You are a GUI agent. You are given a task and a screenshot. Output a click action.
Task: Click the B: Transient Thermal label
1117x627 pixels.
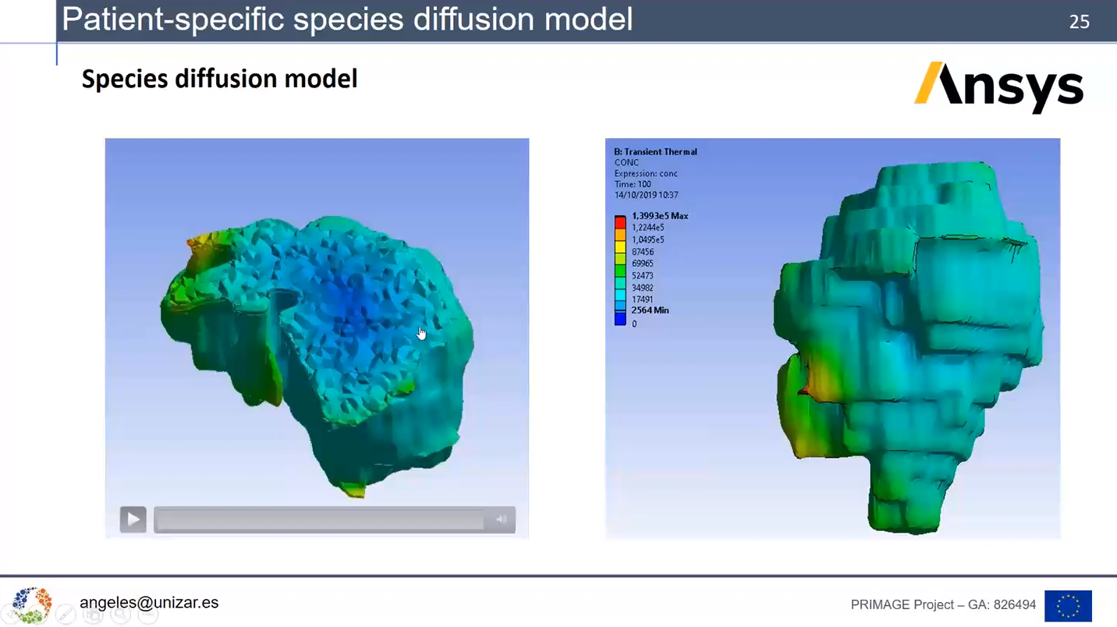[x=655, y=152]
